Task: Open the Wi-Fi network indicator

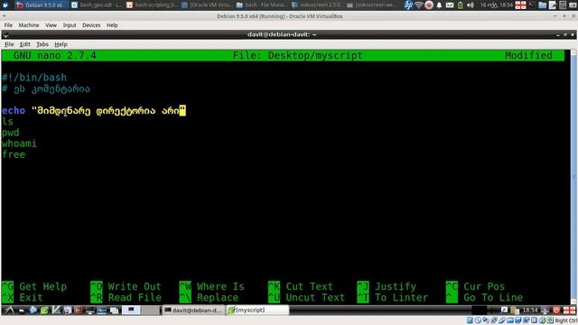Action: tap(418, 5)
